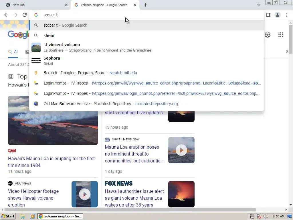Image resolution: width=293 pixels, height=220 pixels.
Task: Click the ABC News logo icon
Action: point(10,183)
